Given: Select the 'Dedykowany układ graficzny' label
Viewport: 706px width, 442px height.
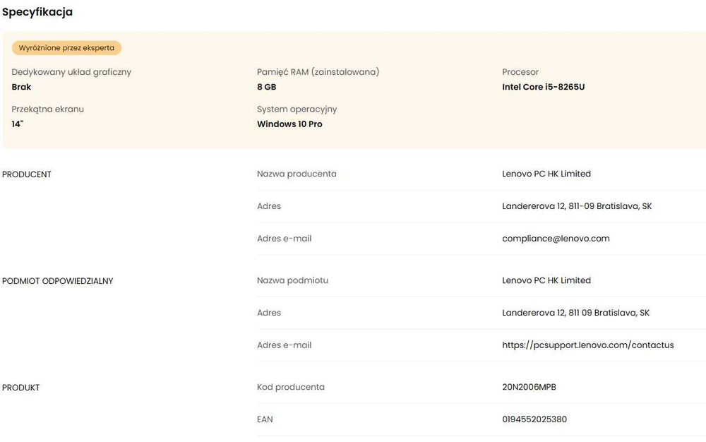Looking at the screenshot, I should (71, 72).
